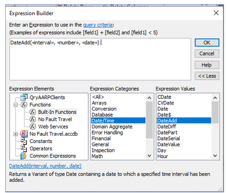Close the Expression Builder window
Screen dimensions: 227x193
[216, 13]
